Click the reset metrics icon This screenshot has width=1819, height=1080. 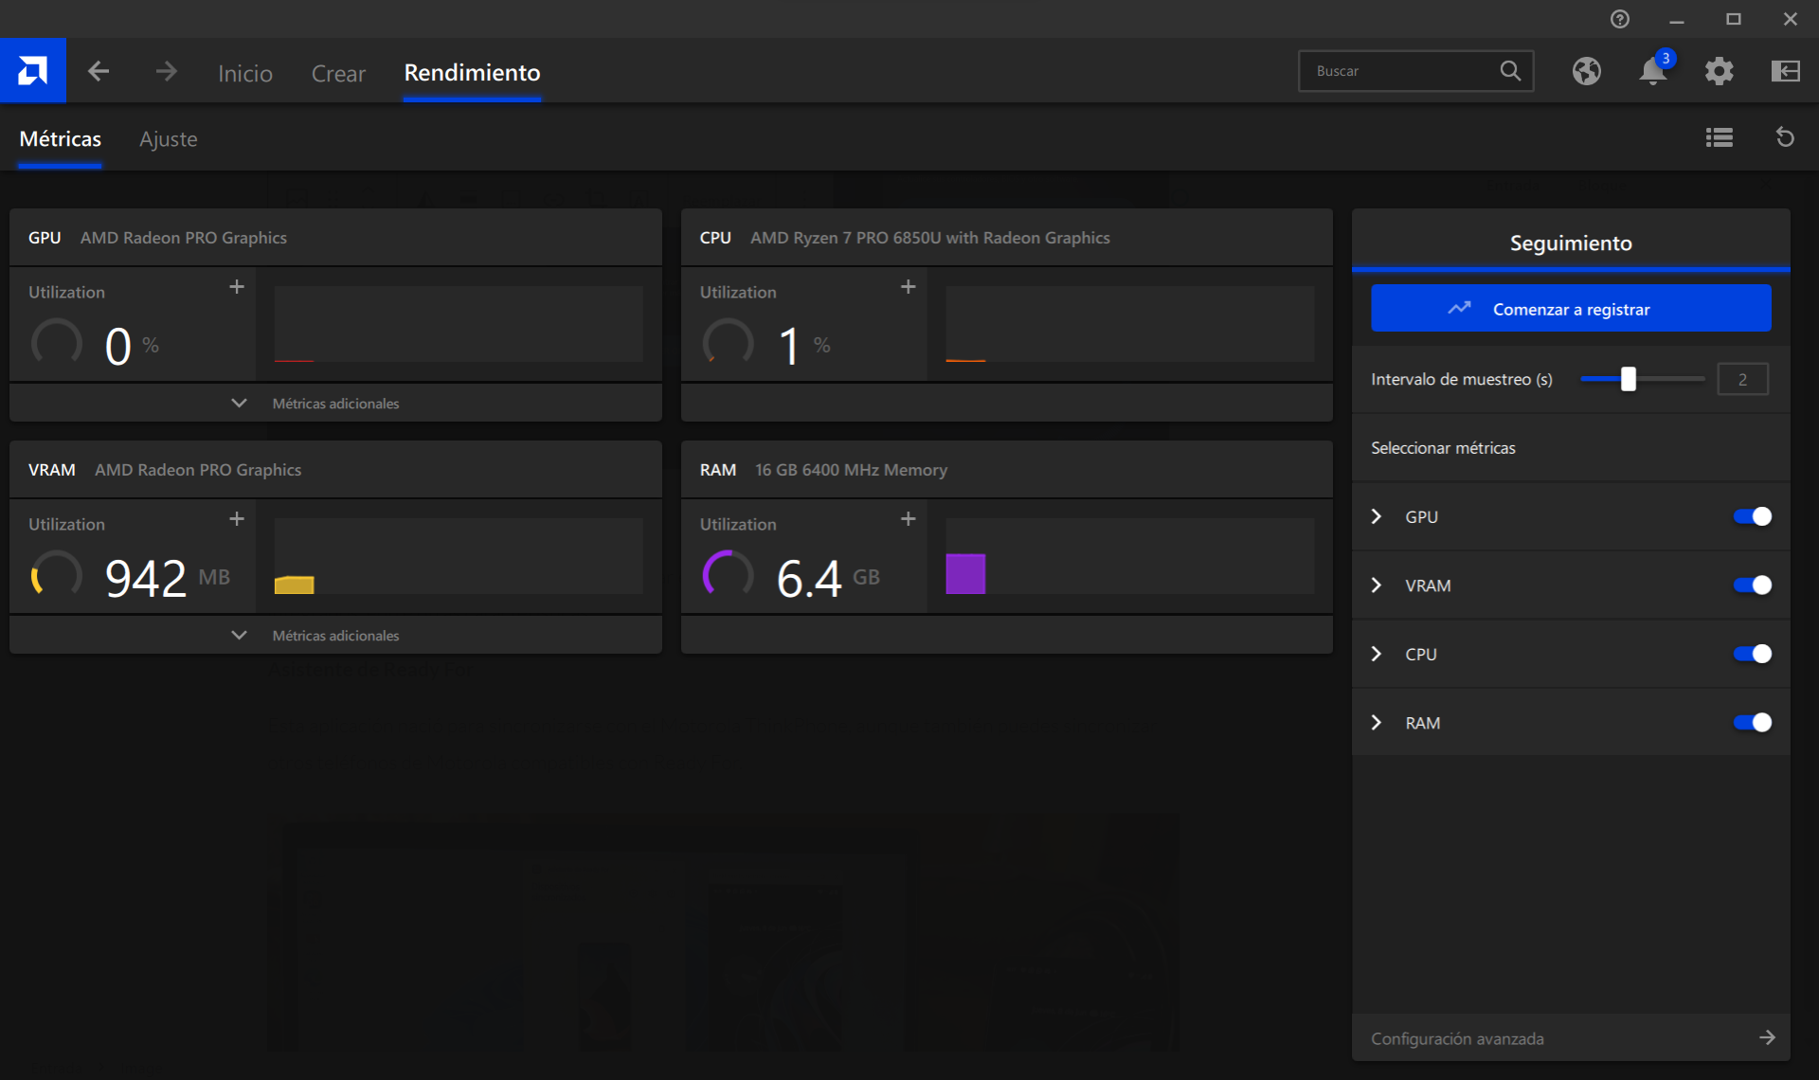coord(1785,138)
